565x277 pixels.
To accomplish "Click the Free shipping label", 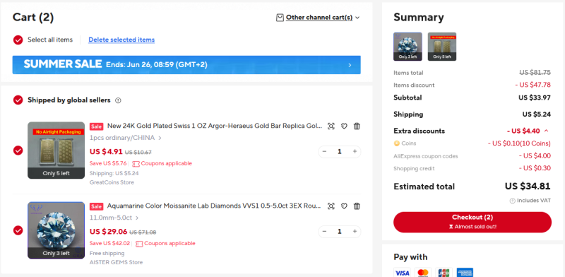I will pos(107,254).
